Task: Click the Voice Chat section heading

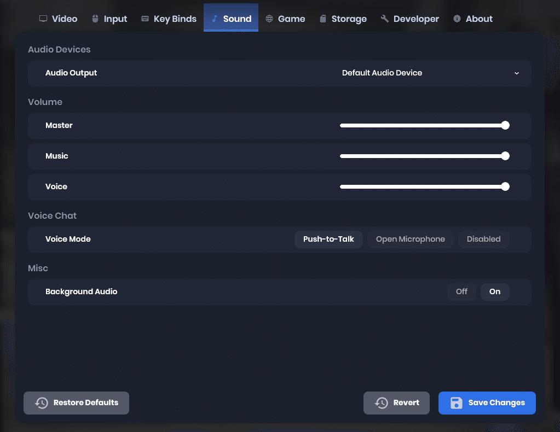Action: (x=52, y=215)
